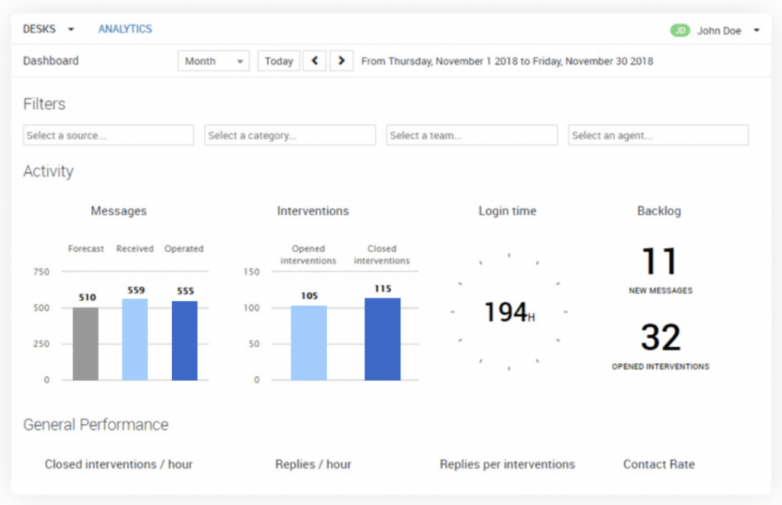Click the gray Forecast bar in Messages
782x505 pixels.
pos(86,343)
